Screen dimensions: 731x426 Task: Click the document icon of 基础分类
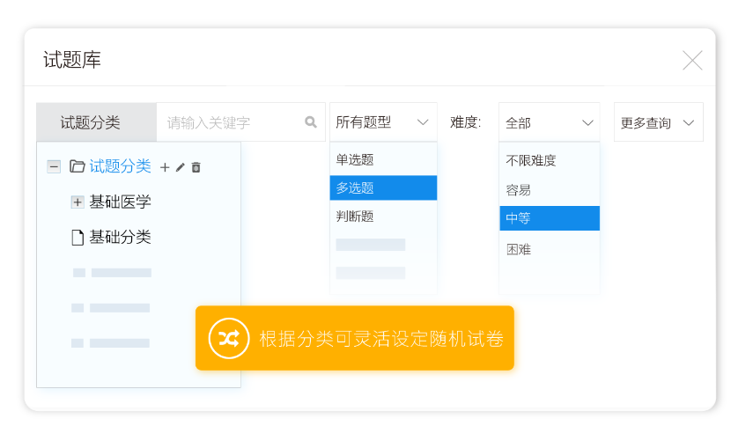[x=77, y=237]
